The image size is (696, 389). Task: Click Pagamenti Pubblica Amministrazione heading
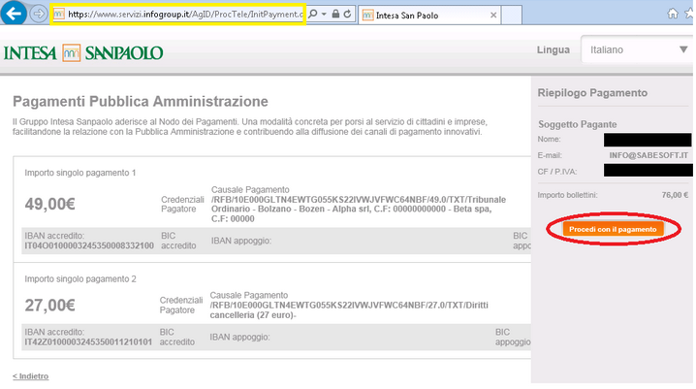click(x=141, y=102)
